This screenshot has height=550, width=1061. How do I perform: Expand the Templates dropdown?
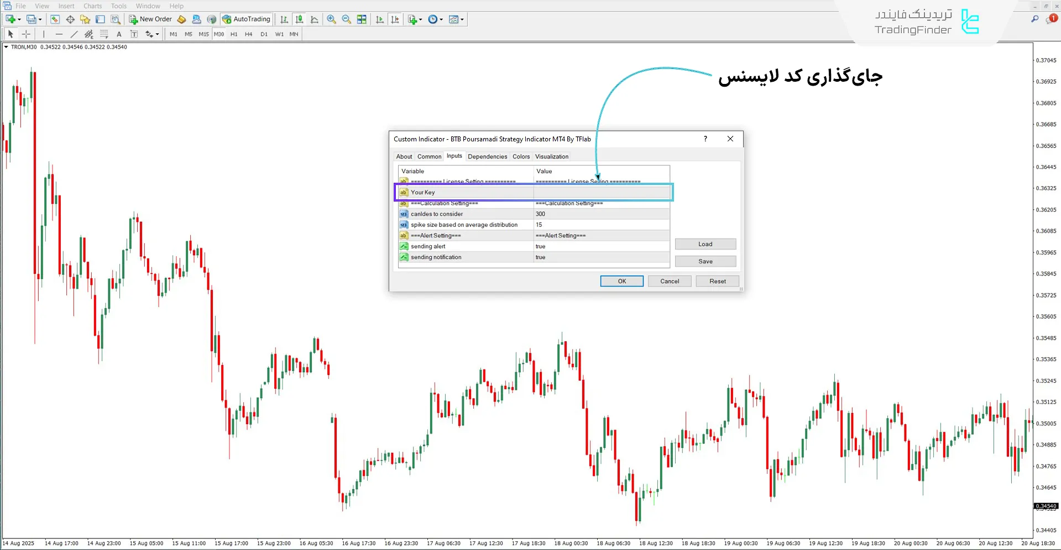pos(462,19)
